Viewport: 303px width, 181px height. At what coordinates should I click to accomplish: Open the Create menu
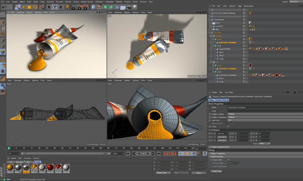15,2
